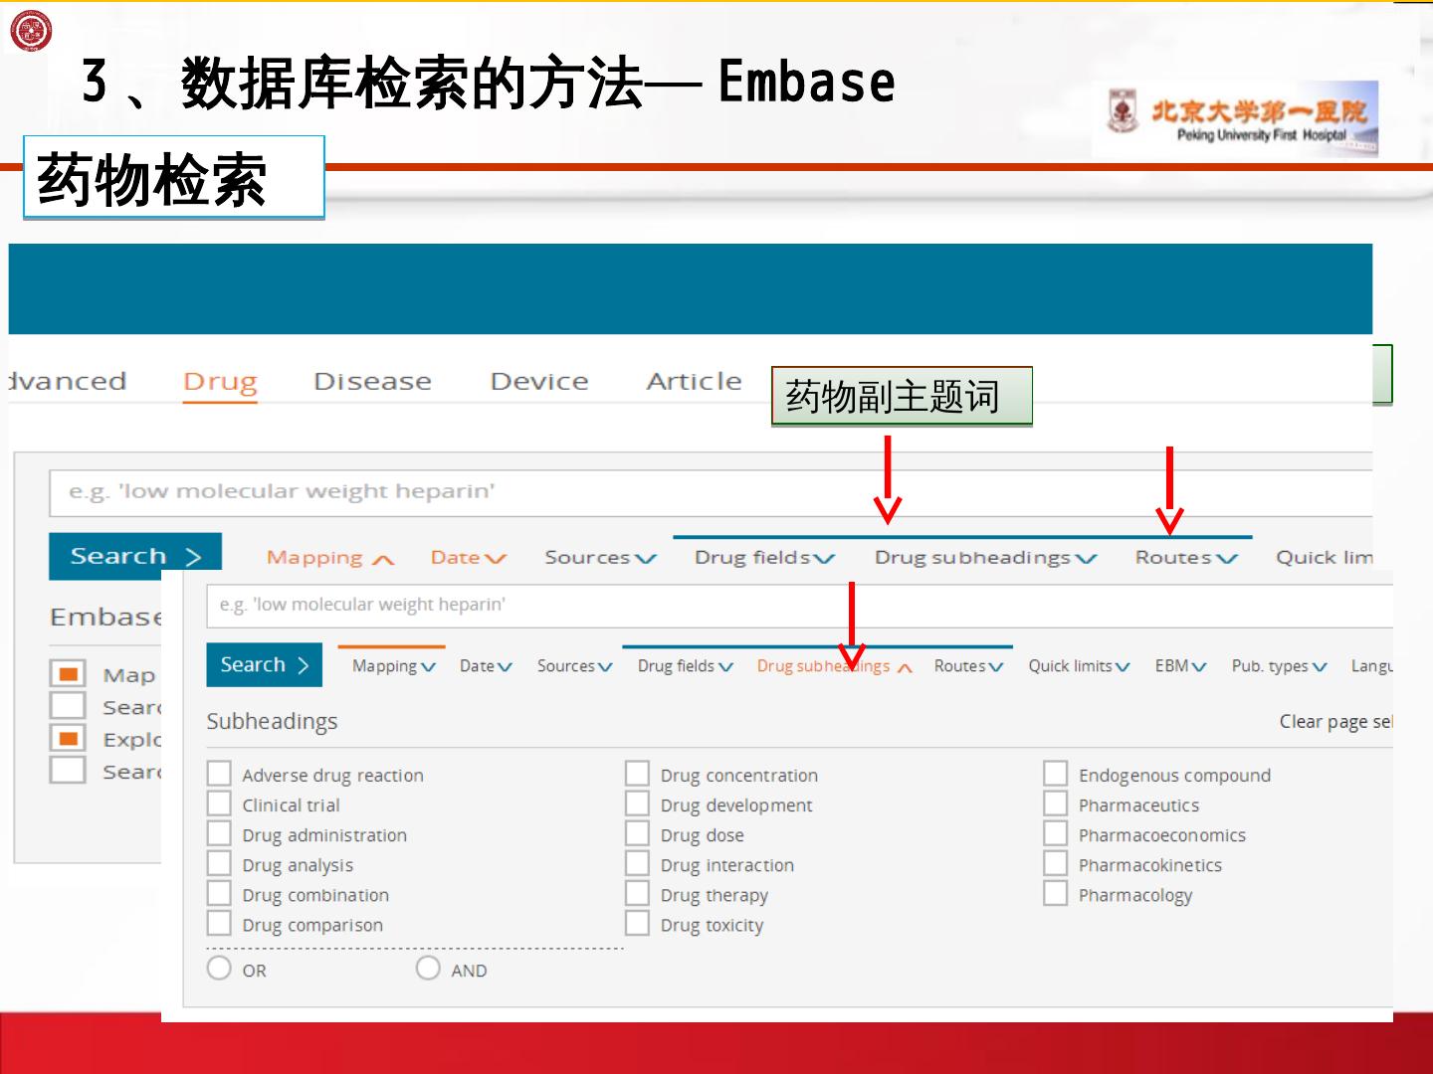The height and width of the screenshot is (1074, 1433).
Task: Open the EBM dropdown
Action: point(1180,666)
